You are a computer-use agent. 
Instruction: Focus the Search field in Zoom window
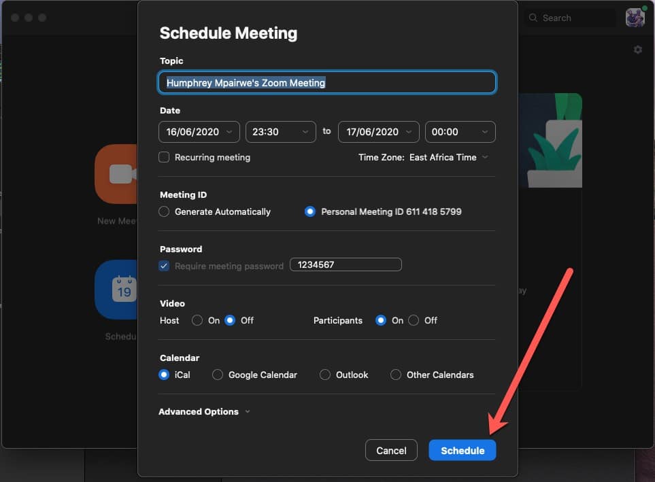570,18
